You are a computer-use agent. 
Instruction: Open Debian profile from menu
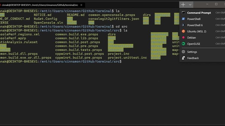tap(202, 38)
